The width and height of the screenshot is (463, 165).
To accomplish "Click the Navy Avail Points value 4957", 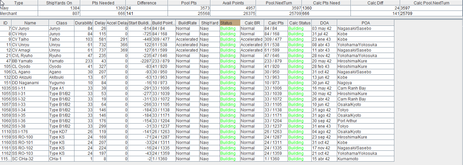I will [x=232, y=8].
